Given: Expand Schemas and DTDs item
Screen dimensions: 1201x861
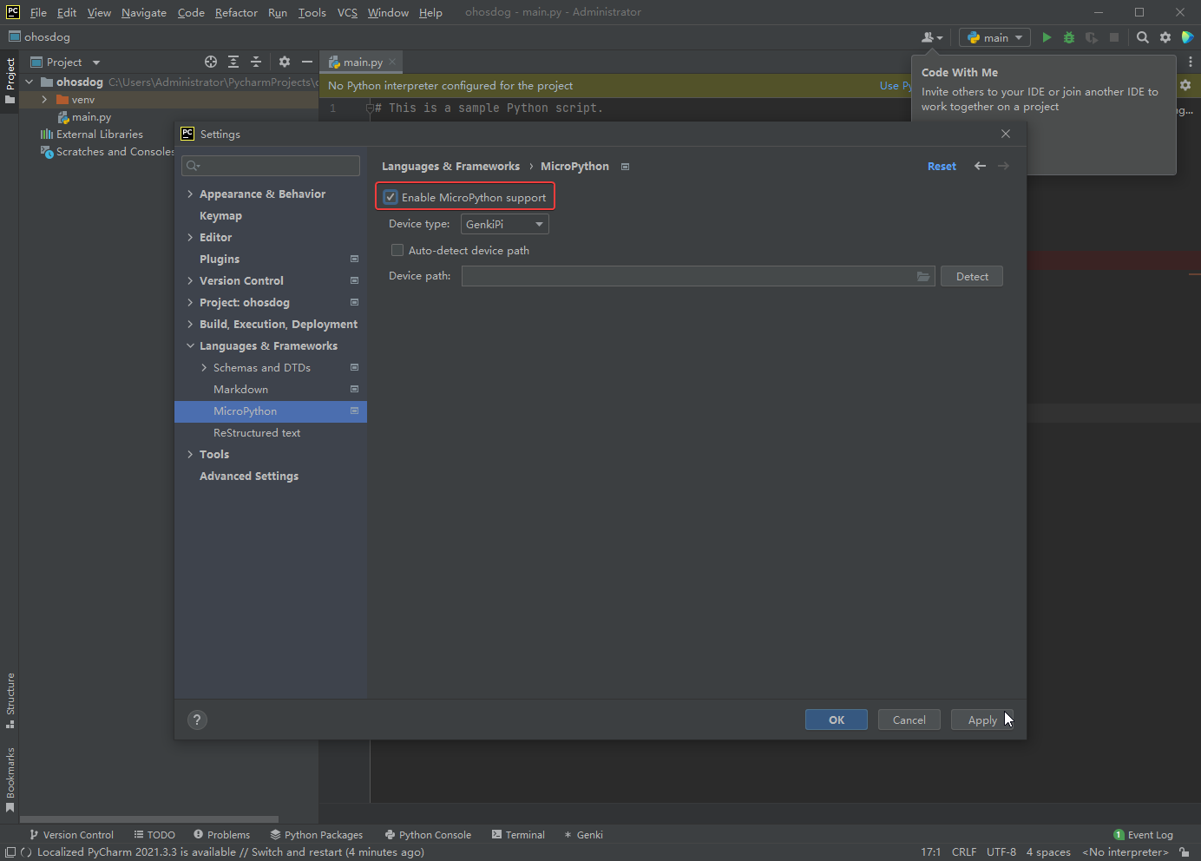Looking at the screenshot, I should coord(204,368).
